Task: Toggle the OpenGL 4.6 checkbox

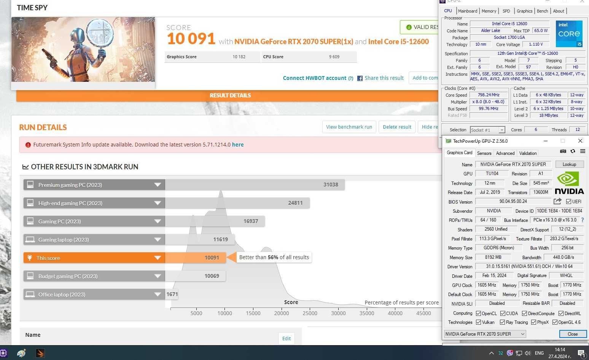Action: 555,322
